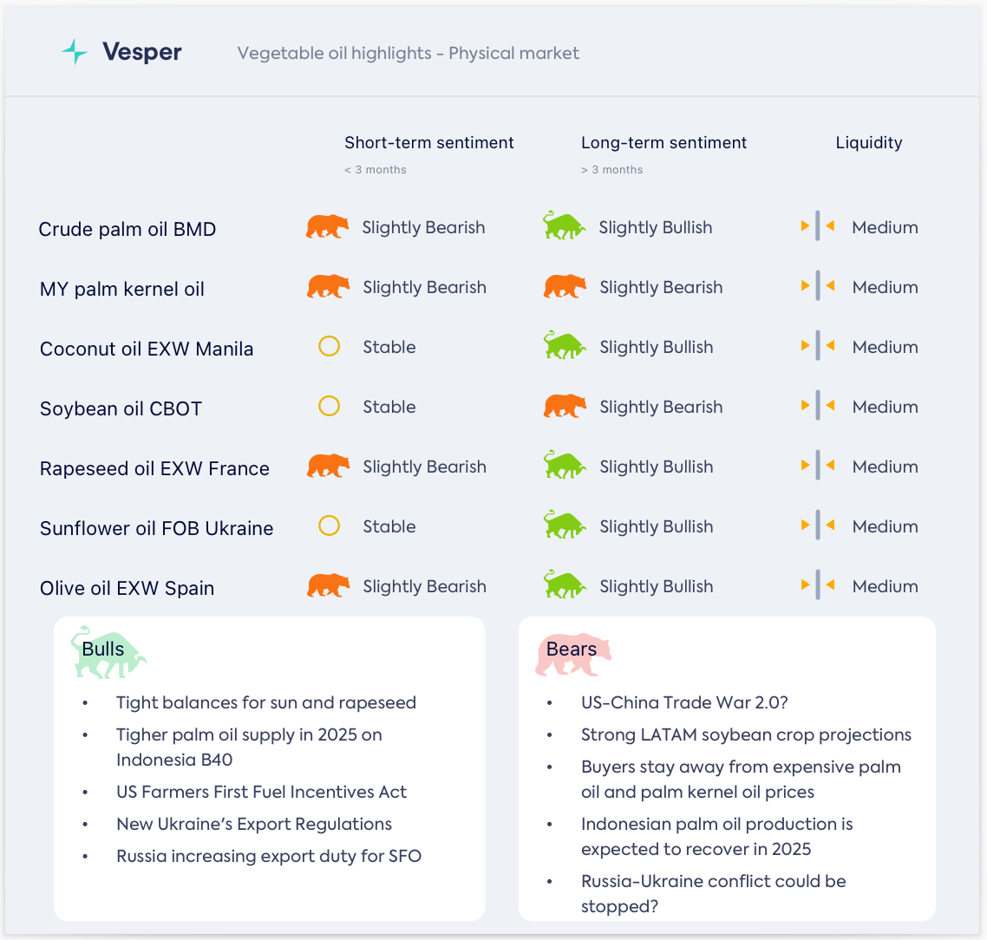Screen dimensions: 987x940
Task: Click the liquidity icon for Olive oil EXW Spain
Action: [817, 586]
